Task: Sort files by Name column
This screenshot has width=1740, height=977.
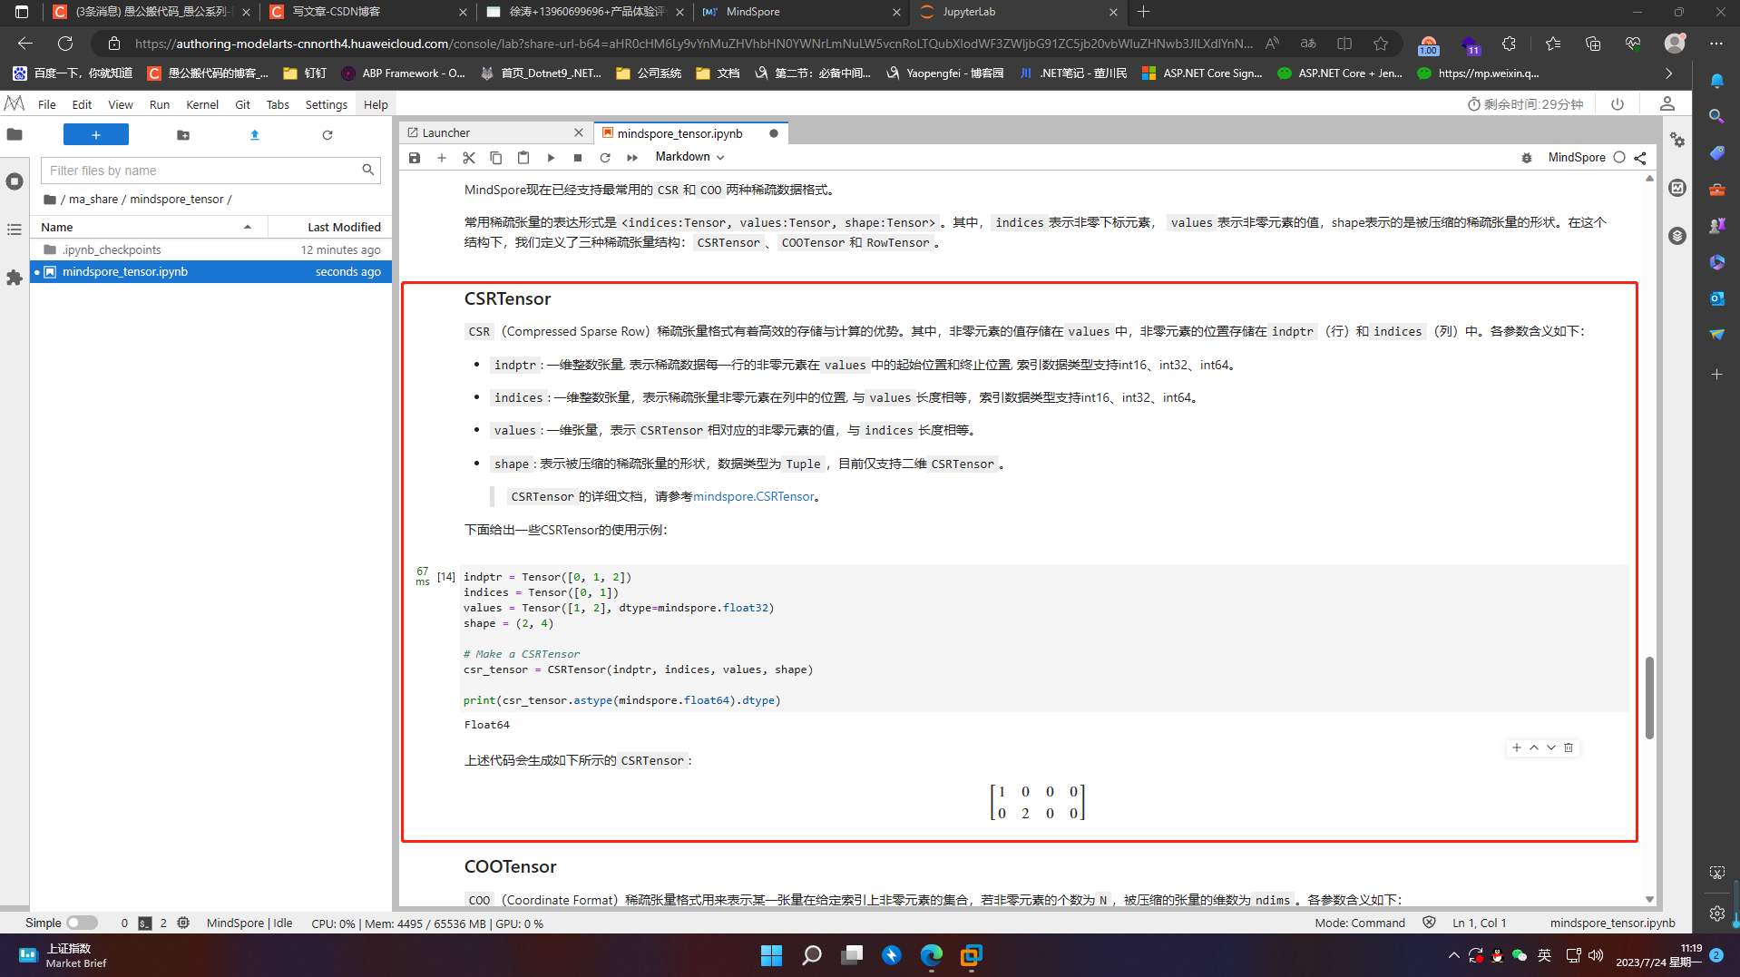Action: pyautogui.click(x=150, y=227)
